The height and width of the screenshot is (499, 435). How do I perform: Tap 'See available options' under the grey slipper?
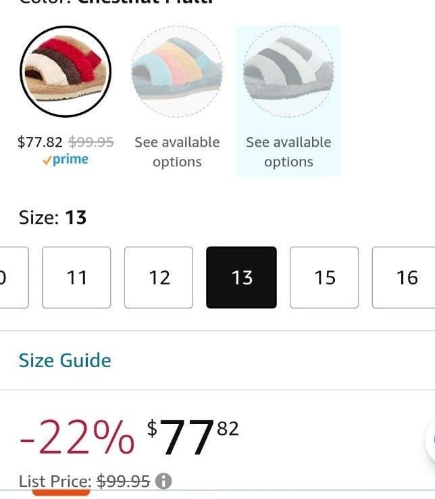pyautogui.click(x=288, y=152)
